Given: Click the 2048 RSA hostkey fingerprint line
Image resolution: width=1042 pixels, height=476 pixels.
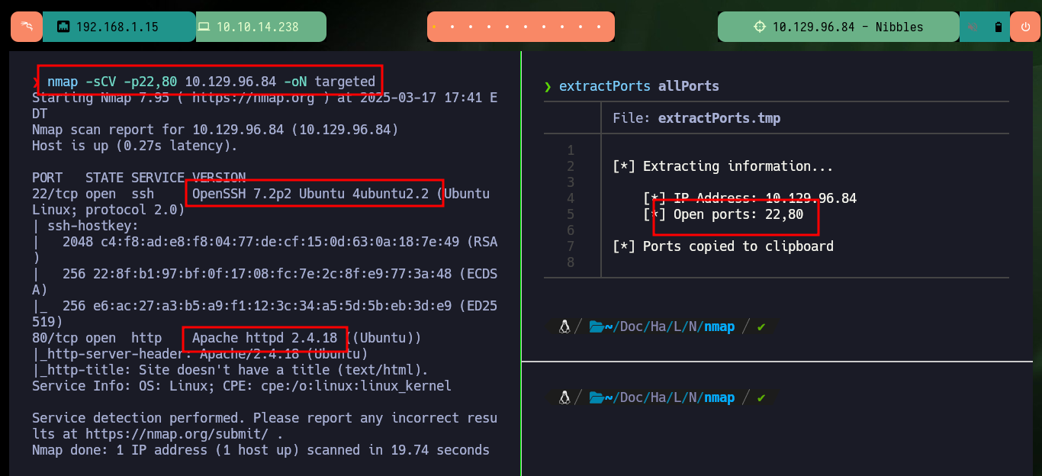Looking at the screenshot, I should pos(264,249).
